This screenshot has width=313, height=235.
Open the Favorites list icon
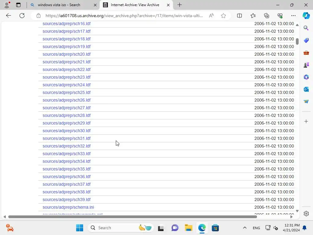point(253,16)
